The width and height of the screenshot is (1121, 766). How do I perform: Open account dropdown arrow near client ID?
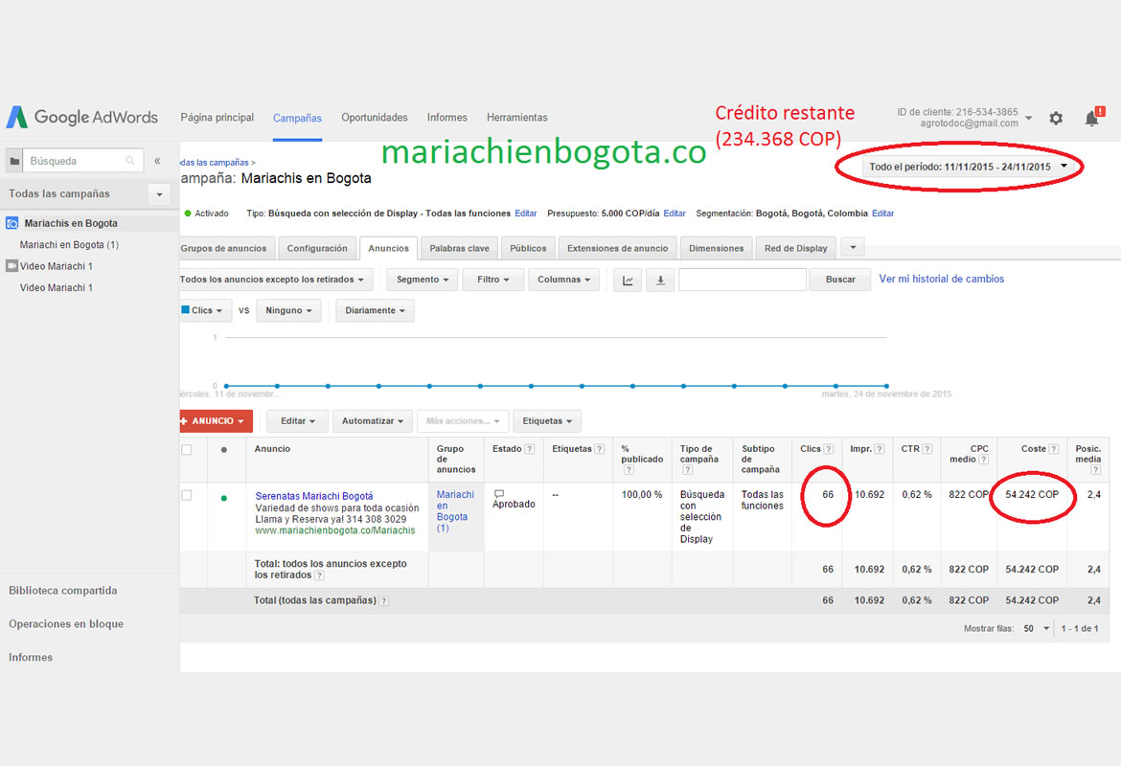1029,118
